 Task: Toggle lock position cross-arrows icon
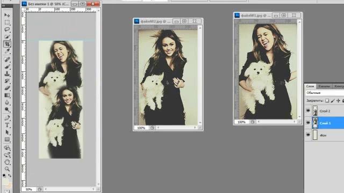[338, 101]
